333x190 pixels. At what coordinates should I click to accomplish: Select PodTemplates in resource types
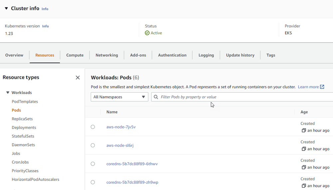click(x=25, y=102)
